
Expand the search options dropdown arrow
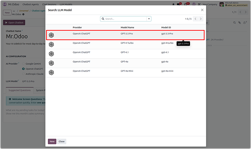point(149,19)
